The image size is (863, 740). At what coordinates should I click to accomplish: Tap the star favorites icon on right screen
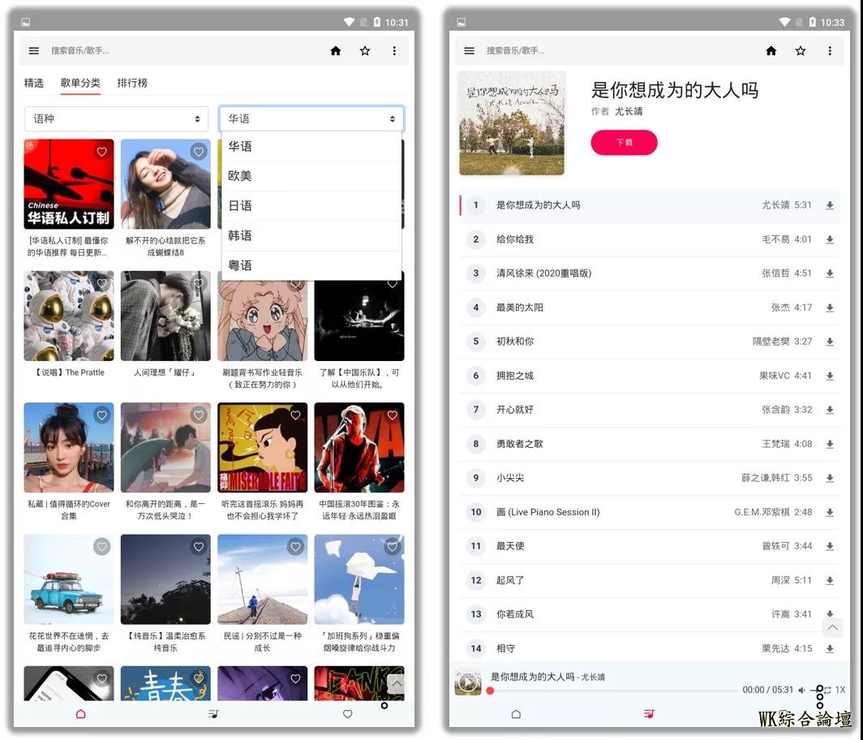point(801,50)
